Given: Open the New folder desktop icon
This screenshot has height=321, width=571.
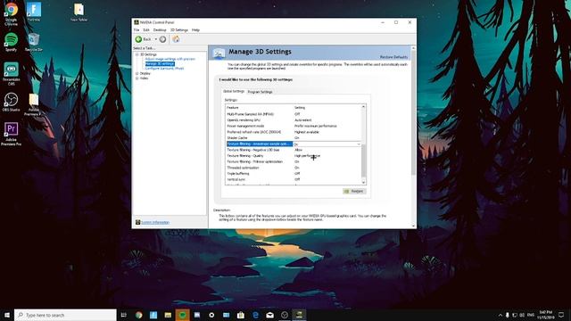Looking at the screenshot, I should [x=79, y=12].
